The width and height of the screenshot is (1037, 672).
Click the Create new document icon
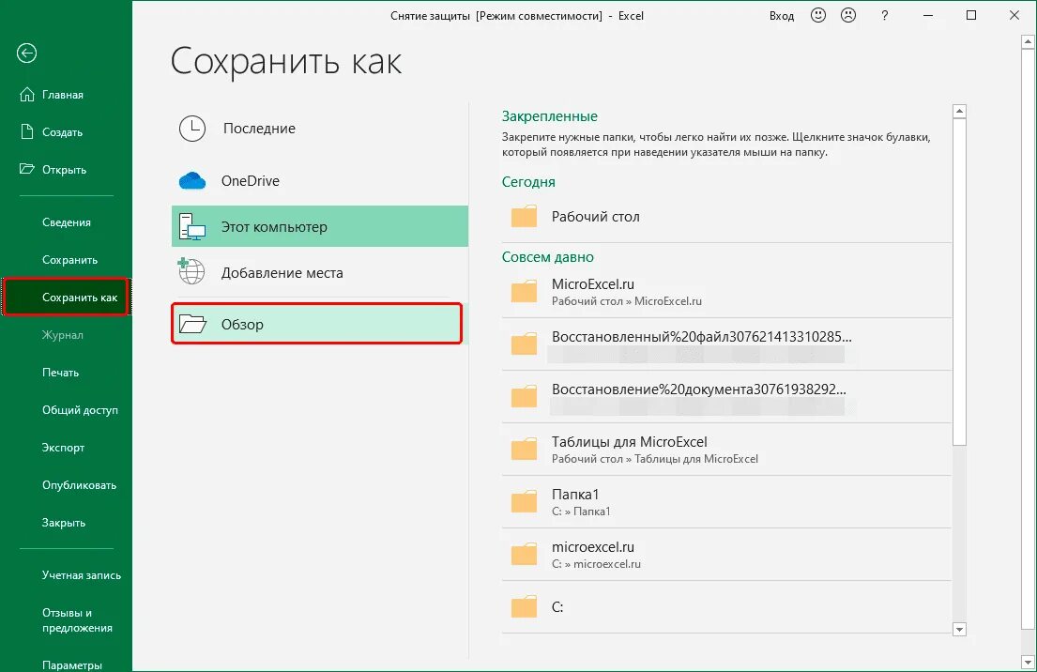(26, 131)
